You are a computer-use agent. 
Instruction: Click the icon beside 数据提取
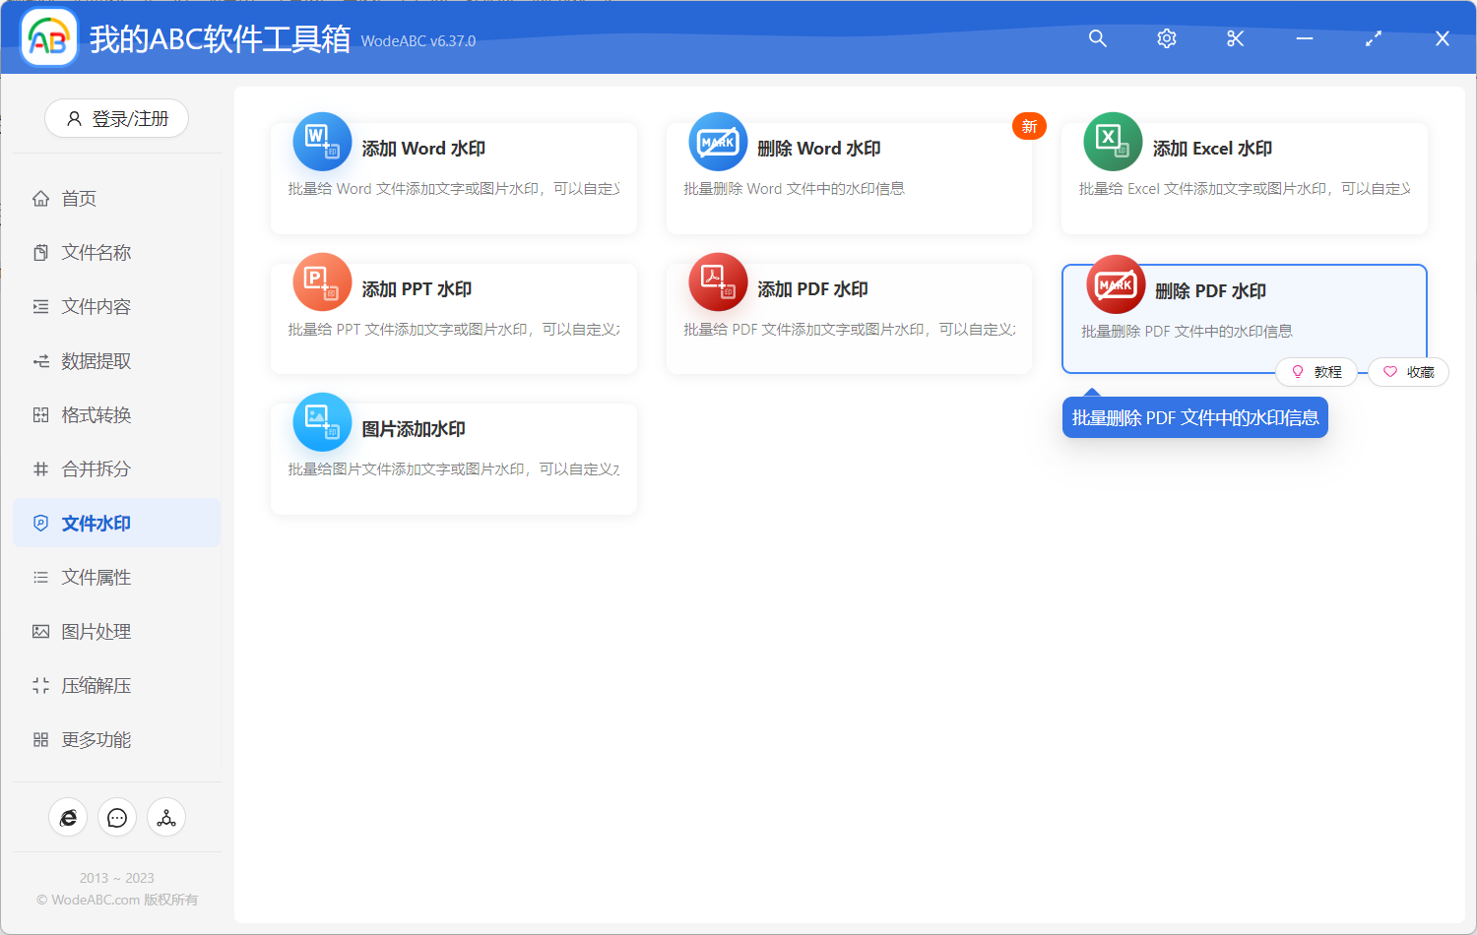point(40,361)
